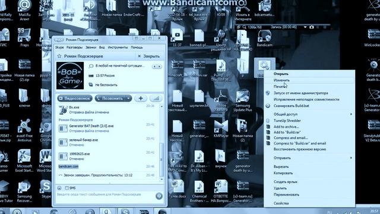This screenshot has width=380, height=214.
Task: Click the Позвонить call button
Action: tap(110, 98)
